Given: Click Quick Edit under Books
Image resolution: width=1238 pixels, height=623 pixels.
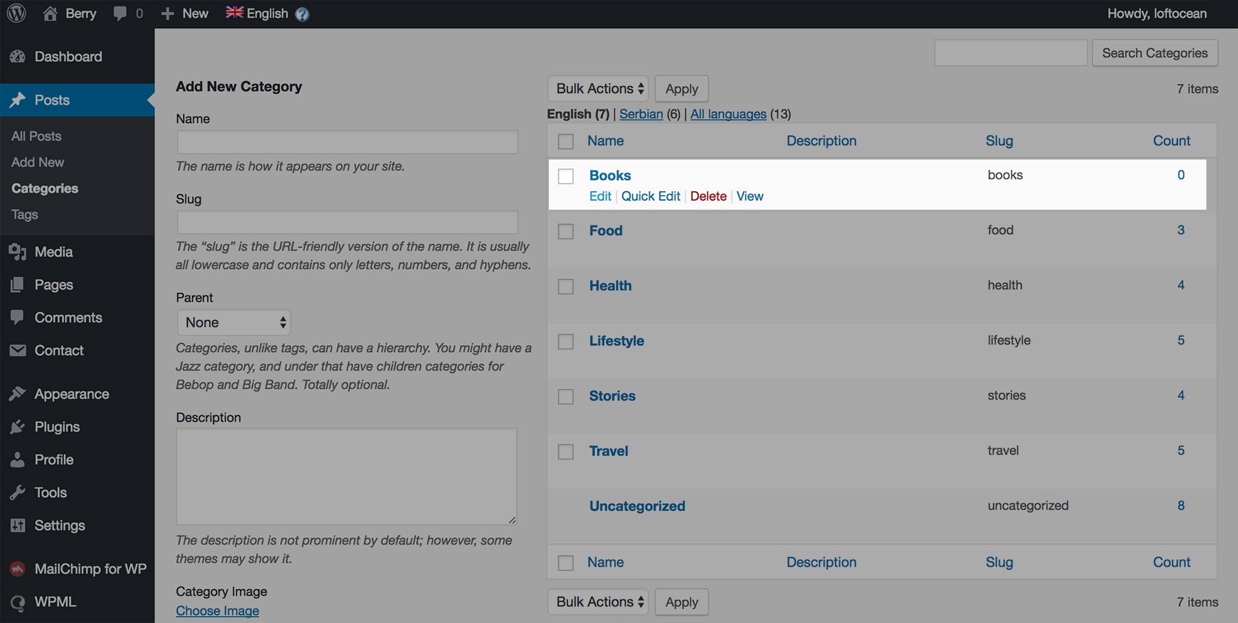Looking at the screenshot, I should click(x=650, y=196).
